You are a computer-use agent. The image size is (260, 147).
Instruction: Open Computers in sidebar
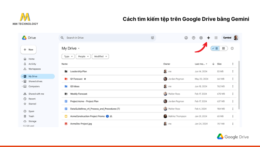click(x=34, y=86)
